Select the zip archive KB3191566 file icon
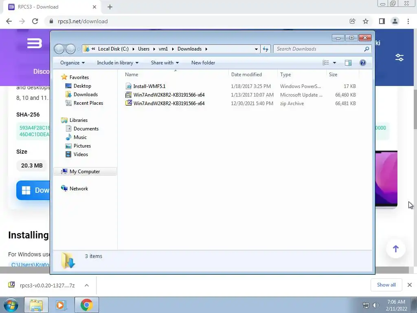The height and width of the screenshot is (313, 417). point(129,103)
